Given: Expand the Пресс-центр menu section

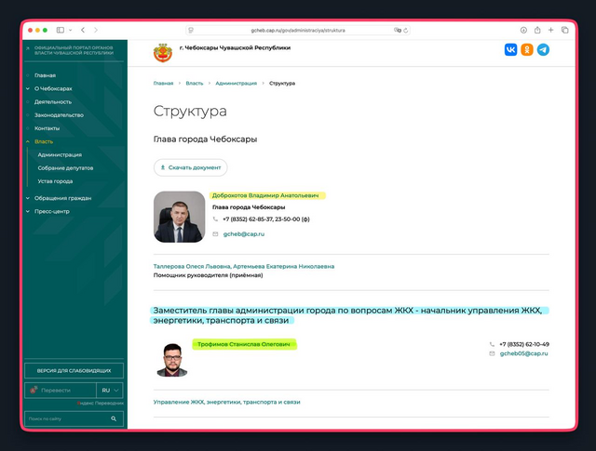Looking at the screenshot, I should tap(28, 211).
